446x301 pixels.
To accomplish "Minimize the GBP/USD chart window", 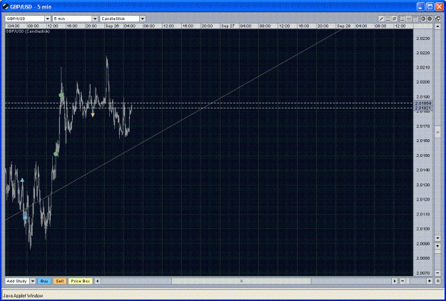I will [x=421, y=6].
